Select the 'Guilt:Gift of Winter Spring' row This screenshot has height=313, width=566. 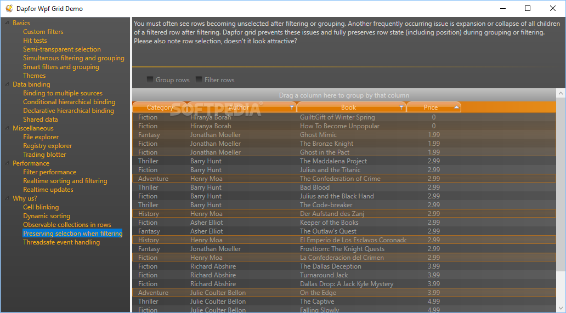(344, 117)
